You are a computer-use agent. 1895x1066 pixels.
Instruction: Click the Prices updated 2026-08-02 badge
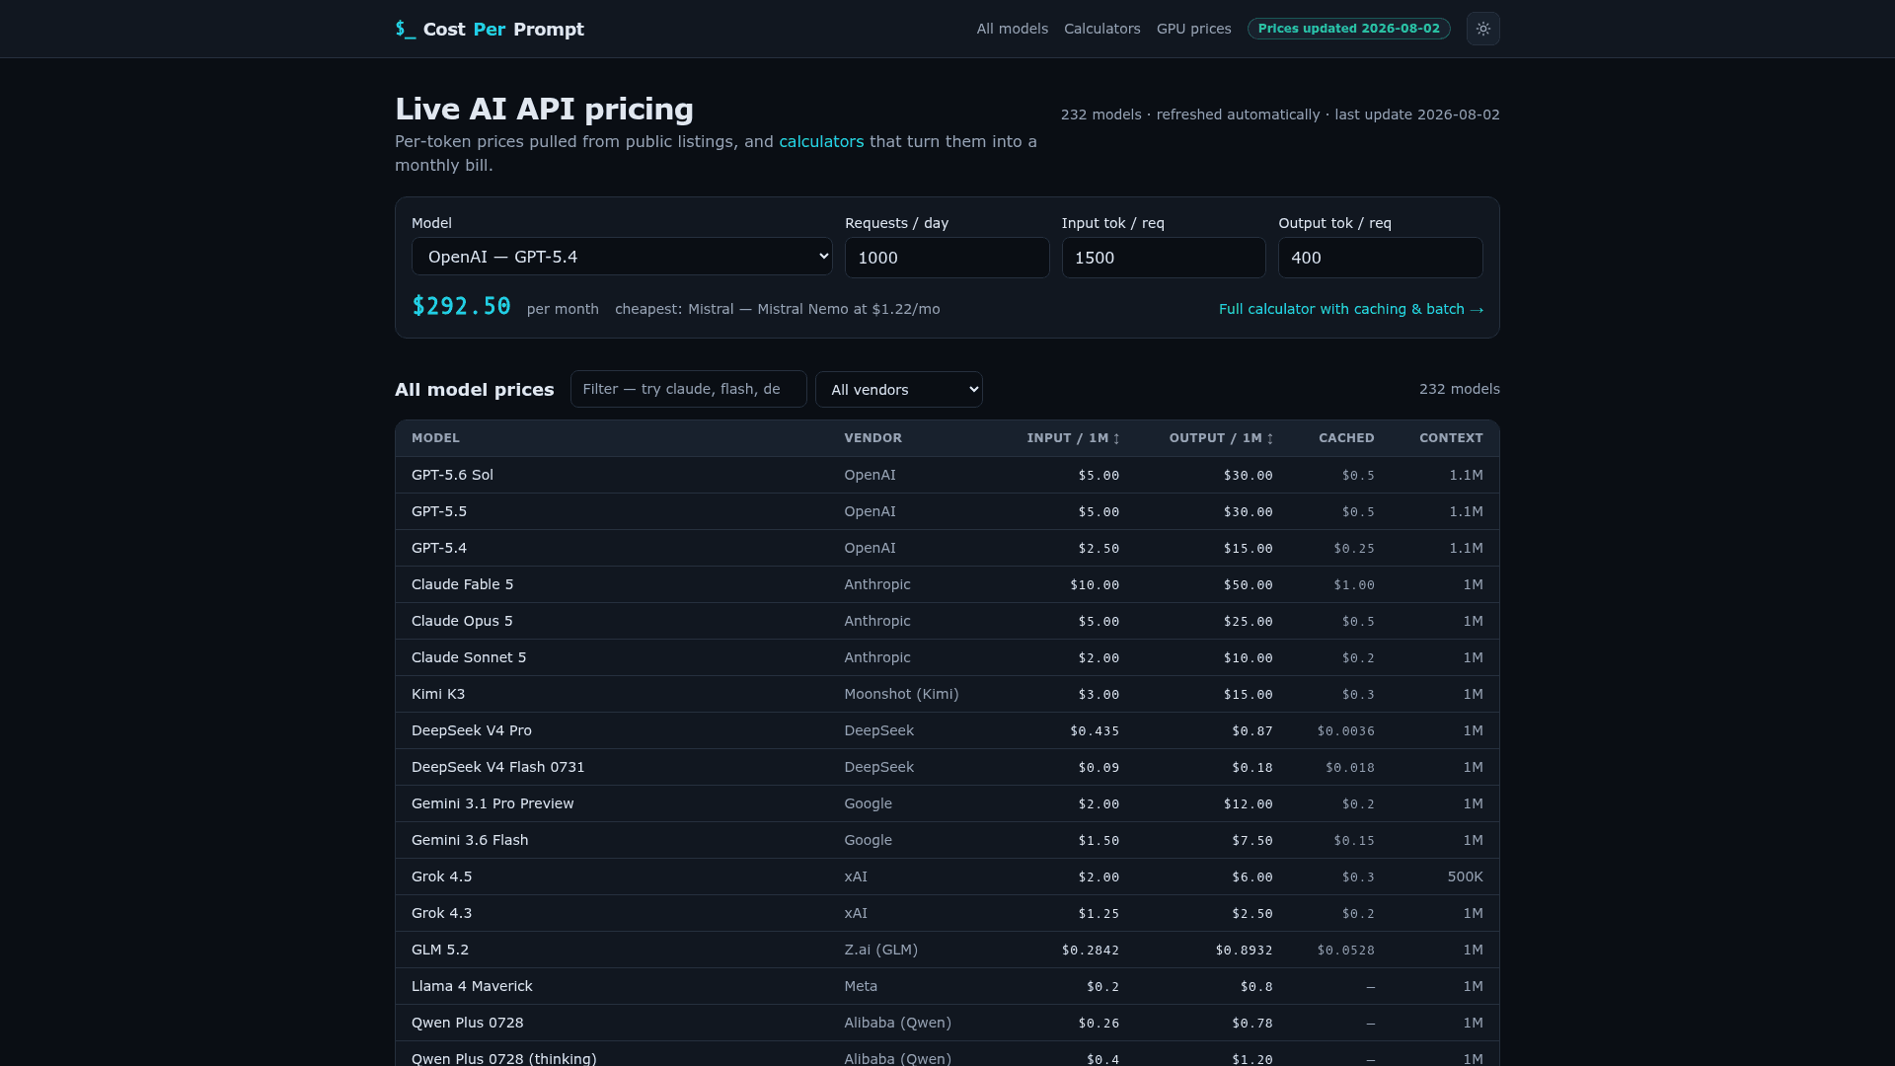[x=1349, y=29]
